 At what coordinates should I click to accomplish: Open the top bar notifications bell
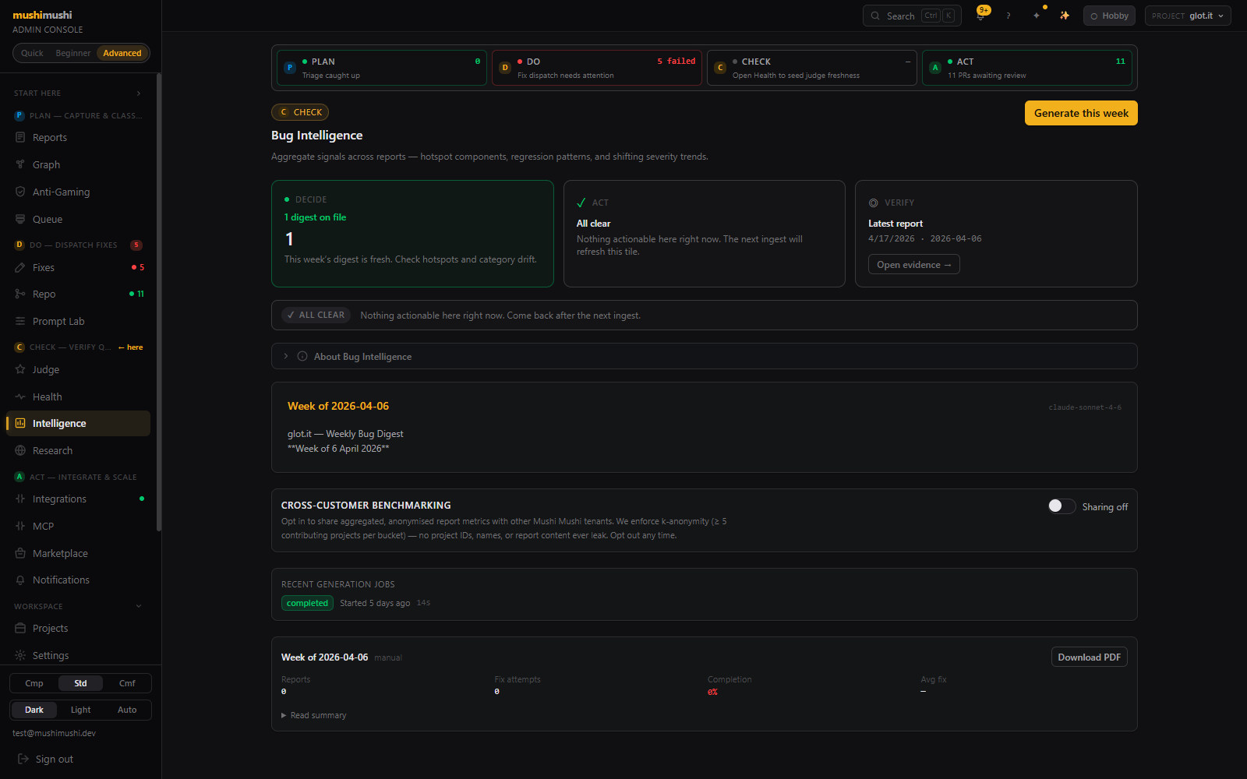pos(980,16)
